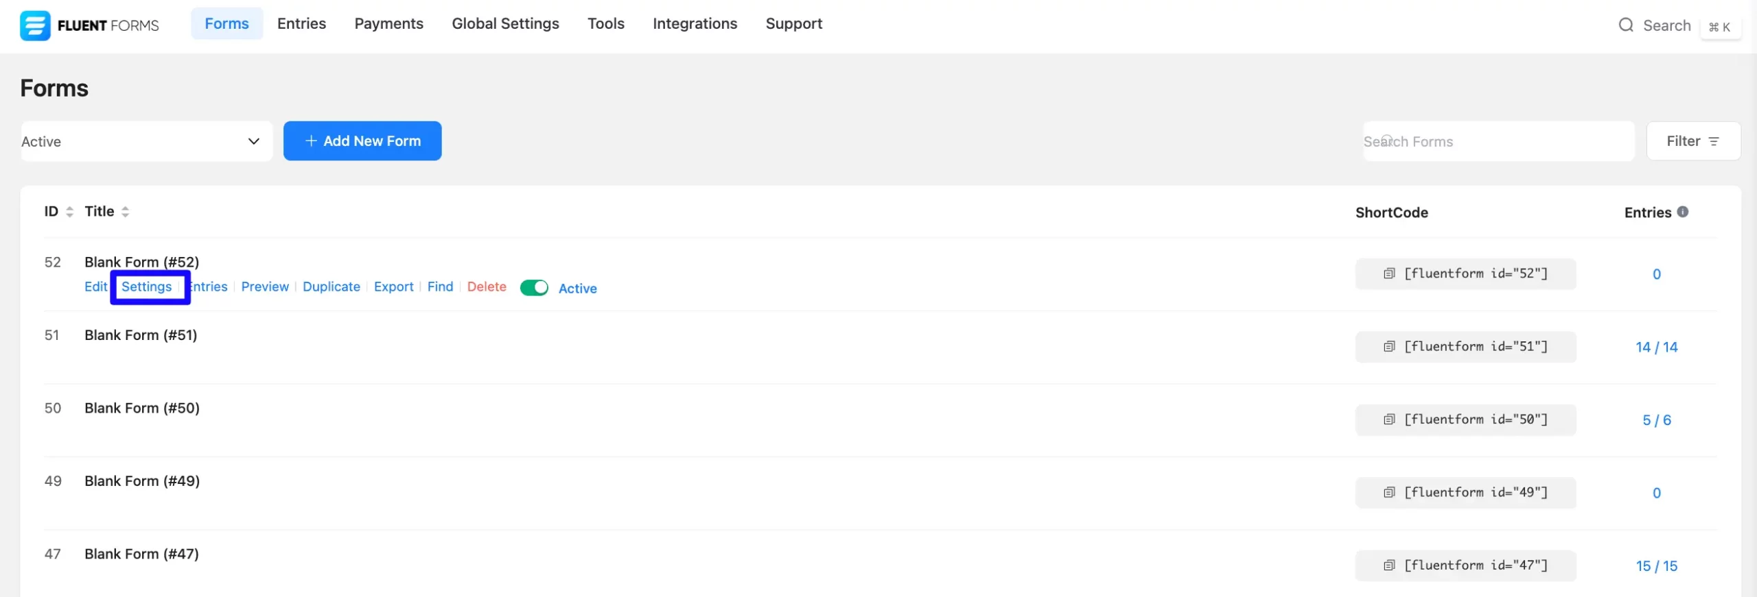1757x597 pixels.
Task: Delete Blank Form #52
Action: [487, 287]
